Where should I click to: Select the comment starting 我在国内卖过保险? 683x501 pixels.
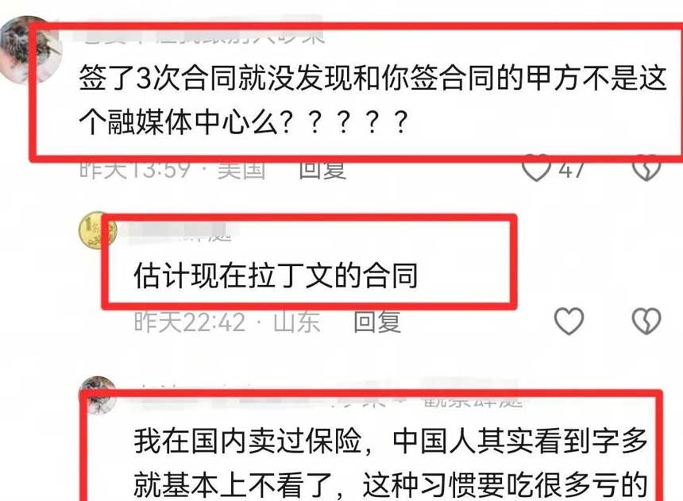coord(391,463)
